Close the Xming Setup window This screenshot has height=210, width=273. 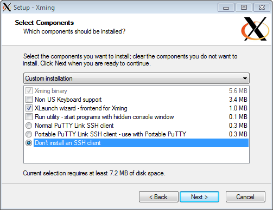pos(262,8)
